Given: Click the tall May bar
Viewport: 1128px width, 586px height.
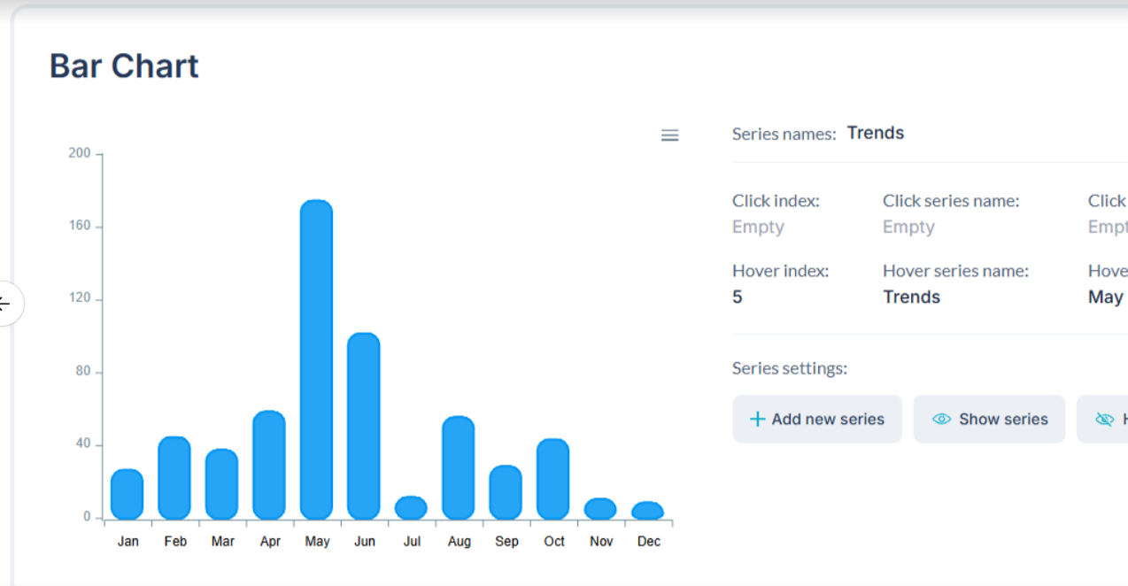Looking at the screenshot, I should 317,359.
